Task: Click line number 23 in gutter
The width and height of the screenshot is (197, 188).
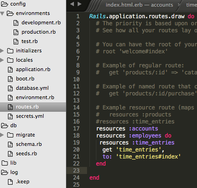Action: click(x=76, y=171)
